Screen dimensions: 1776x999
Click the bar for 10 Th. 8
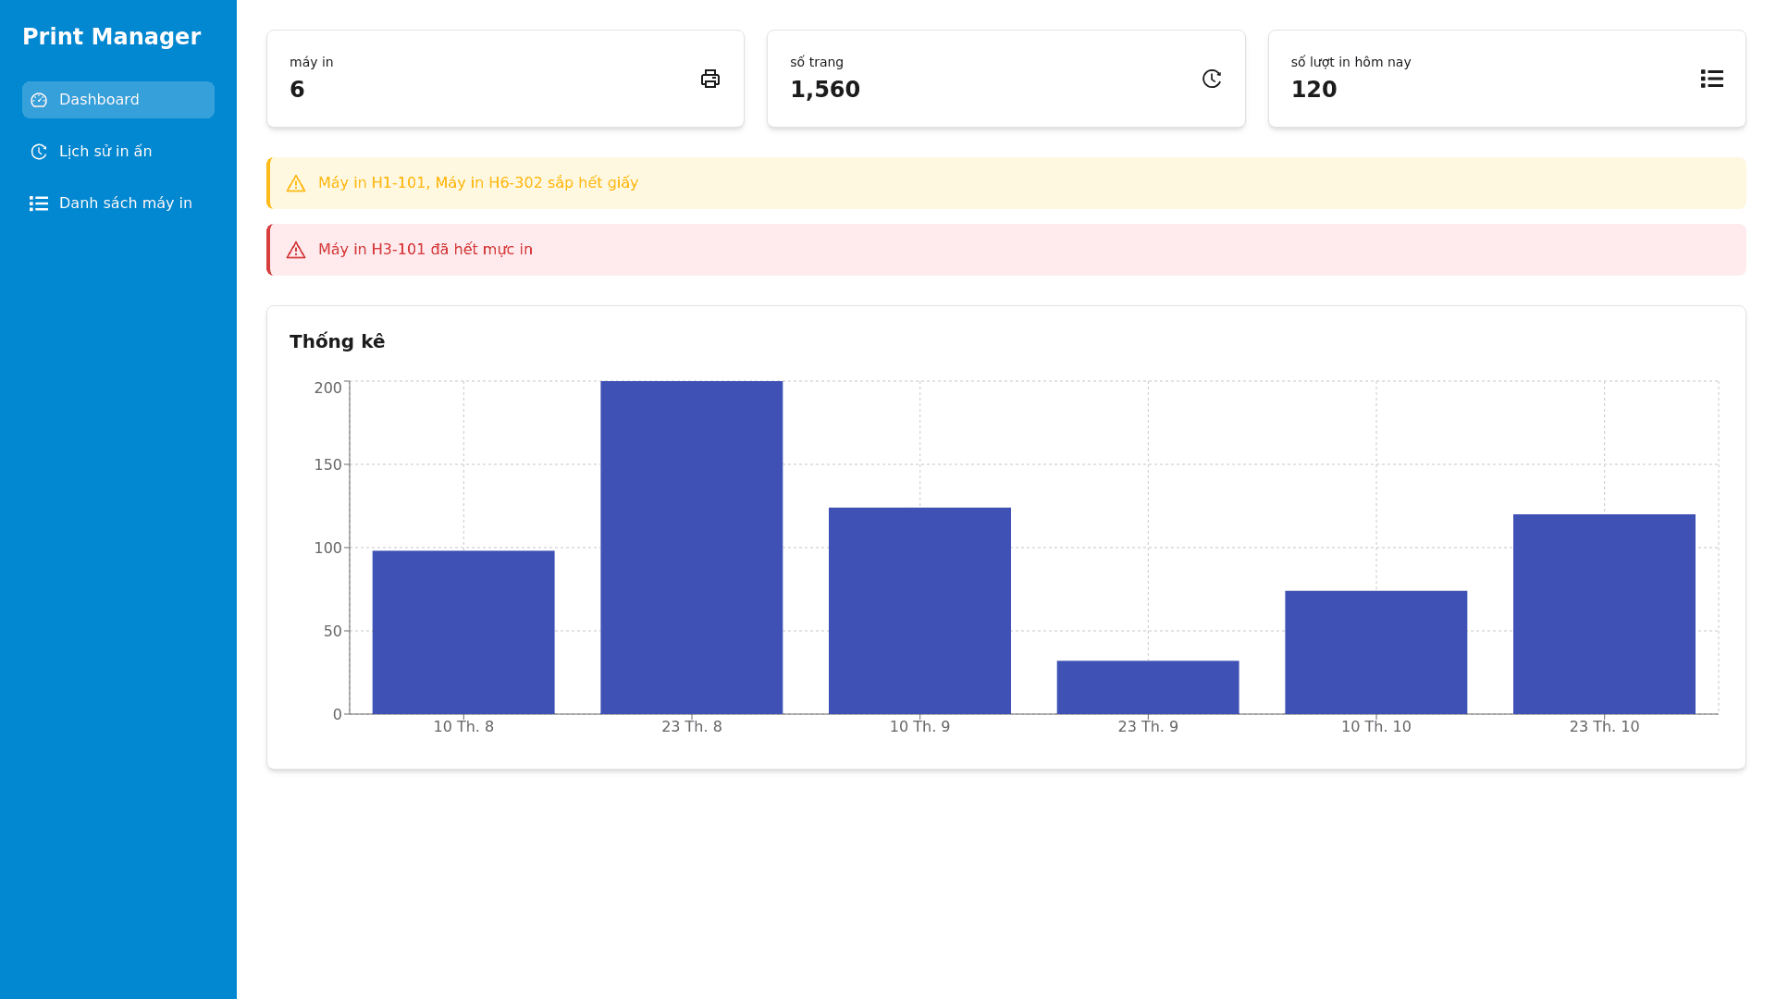(463, 633)
